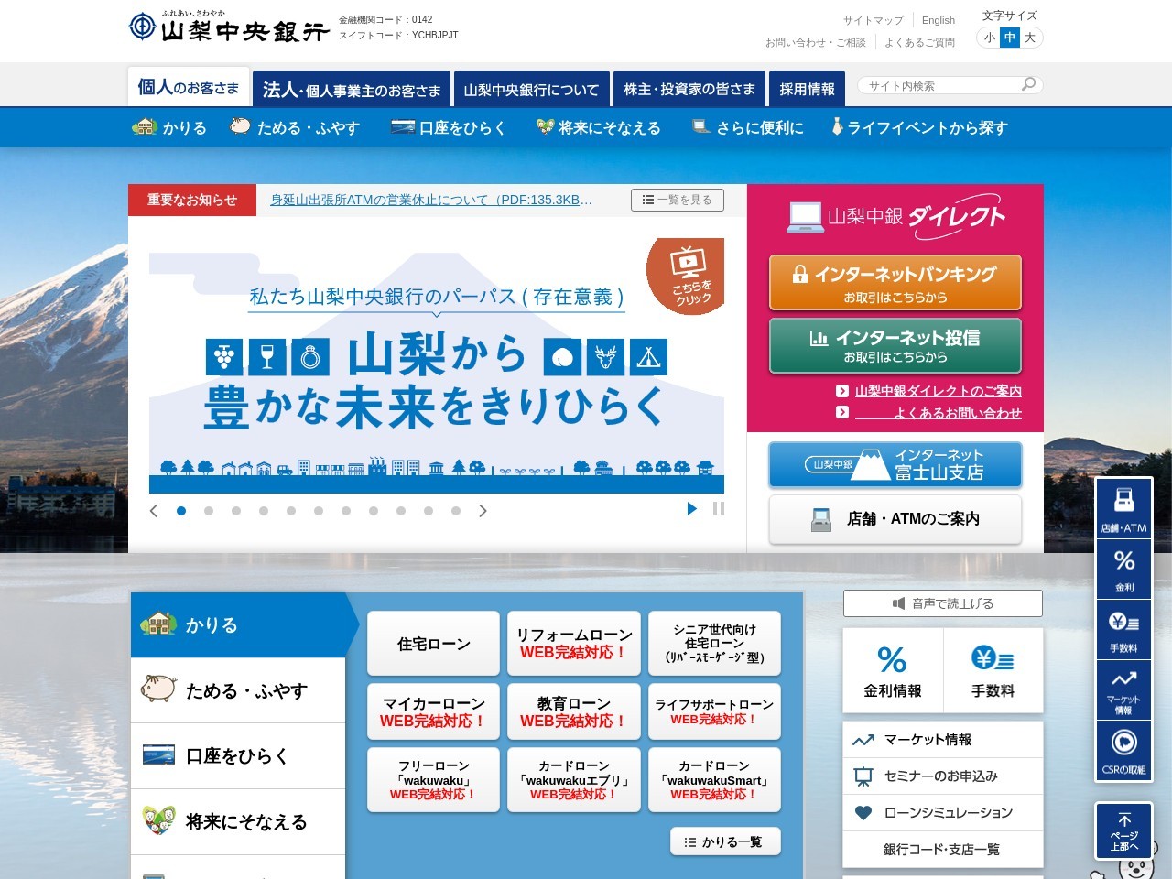Set font size to 小
The height and width of the screenshot is (879, 1172).
click(x=990, y=38)
